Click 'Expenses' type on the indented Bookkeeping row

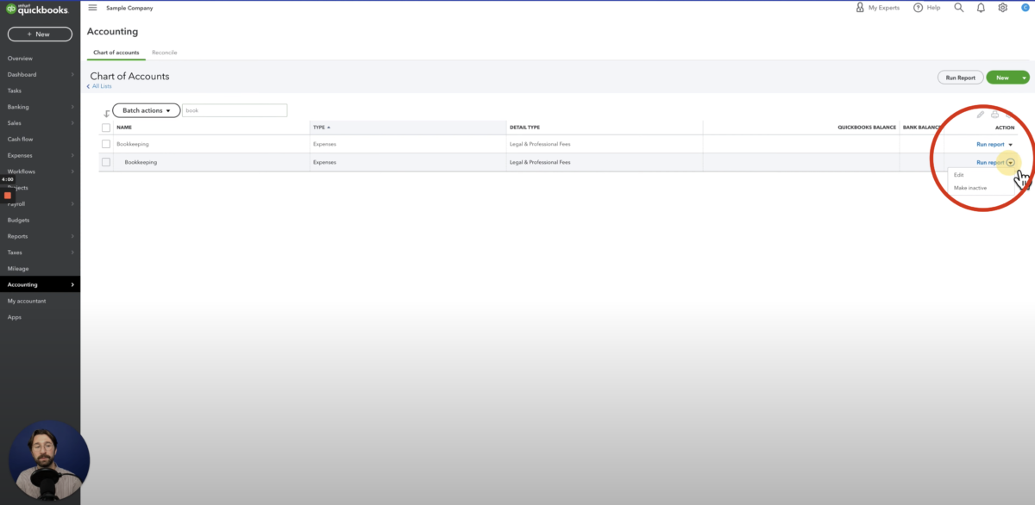coord(324,162)
